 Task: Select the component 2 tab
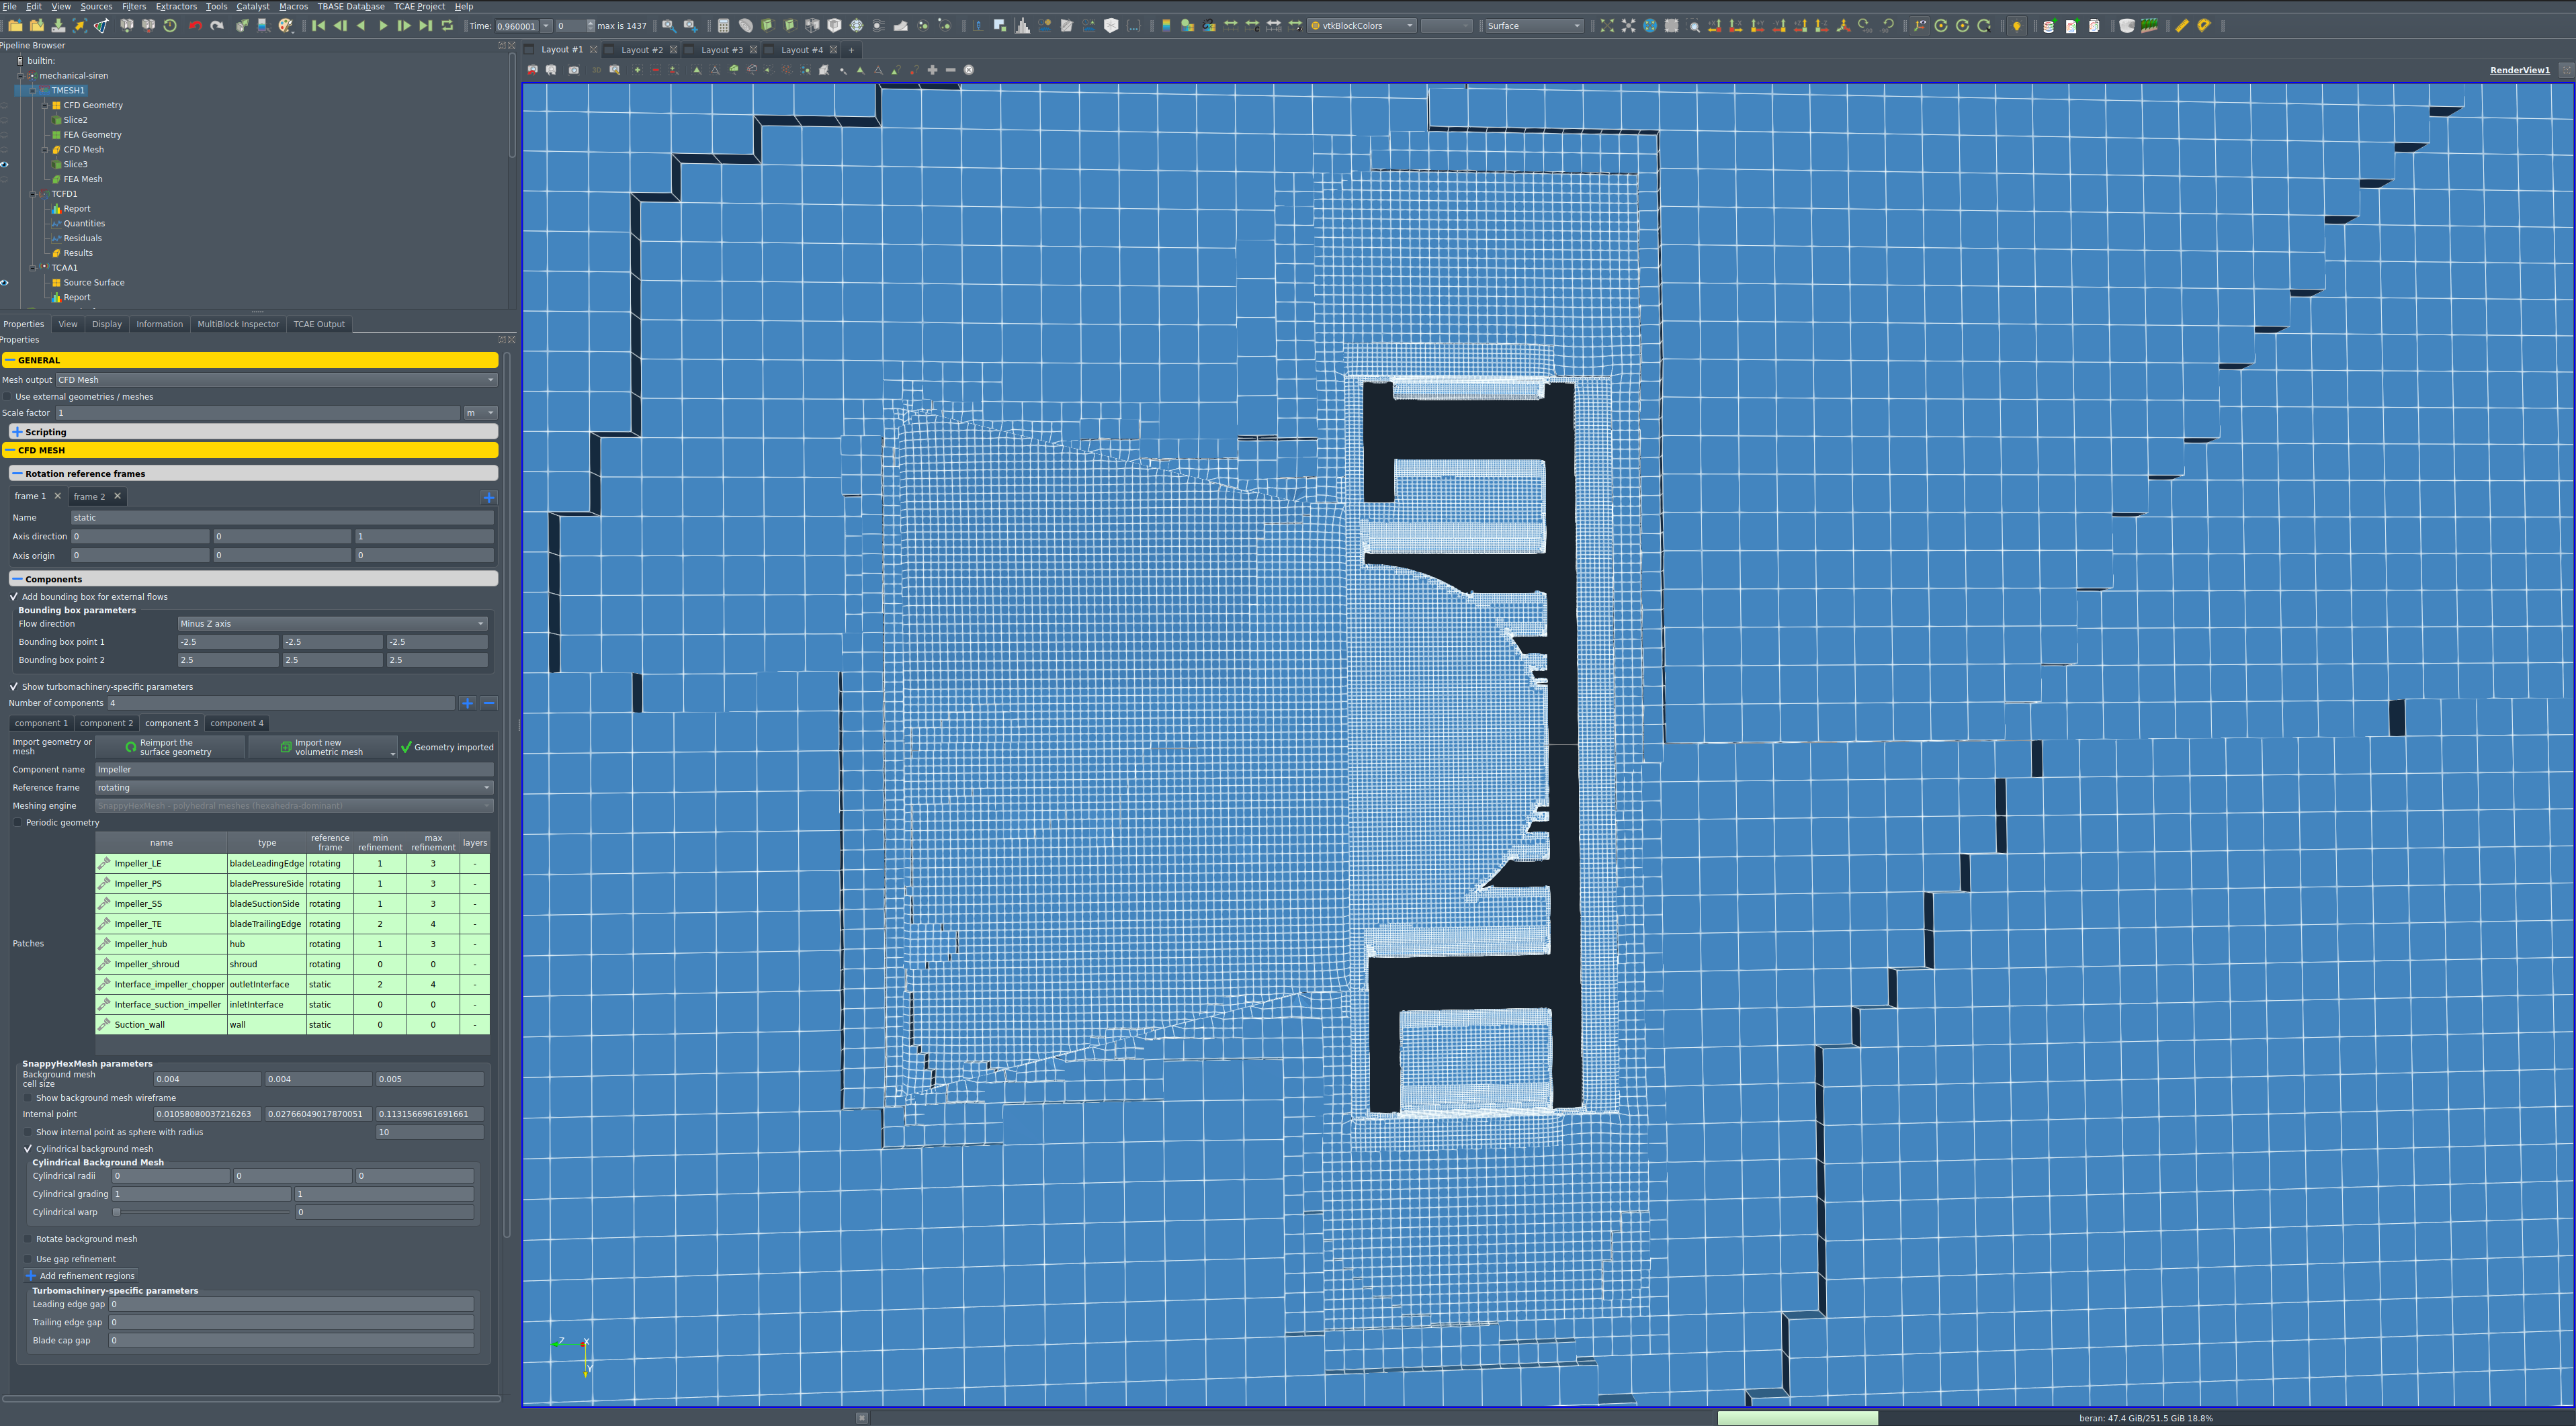coord(106,723)
